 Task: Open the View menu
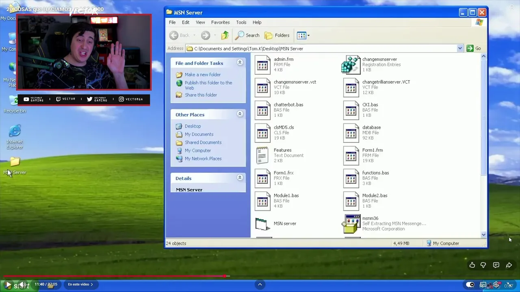coord(200,22)
